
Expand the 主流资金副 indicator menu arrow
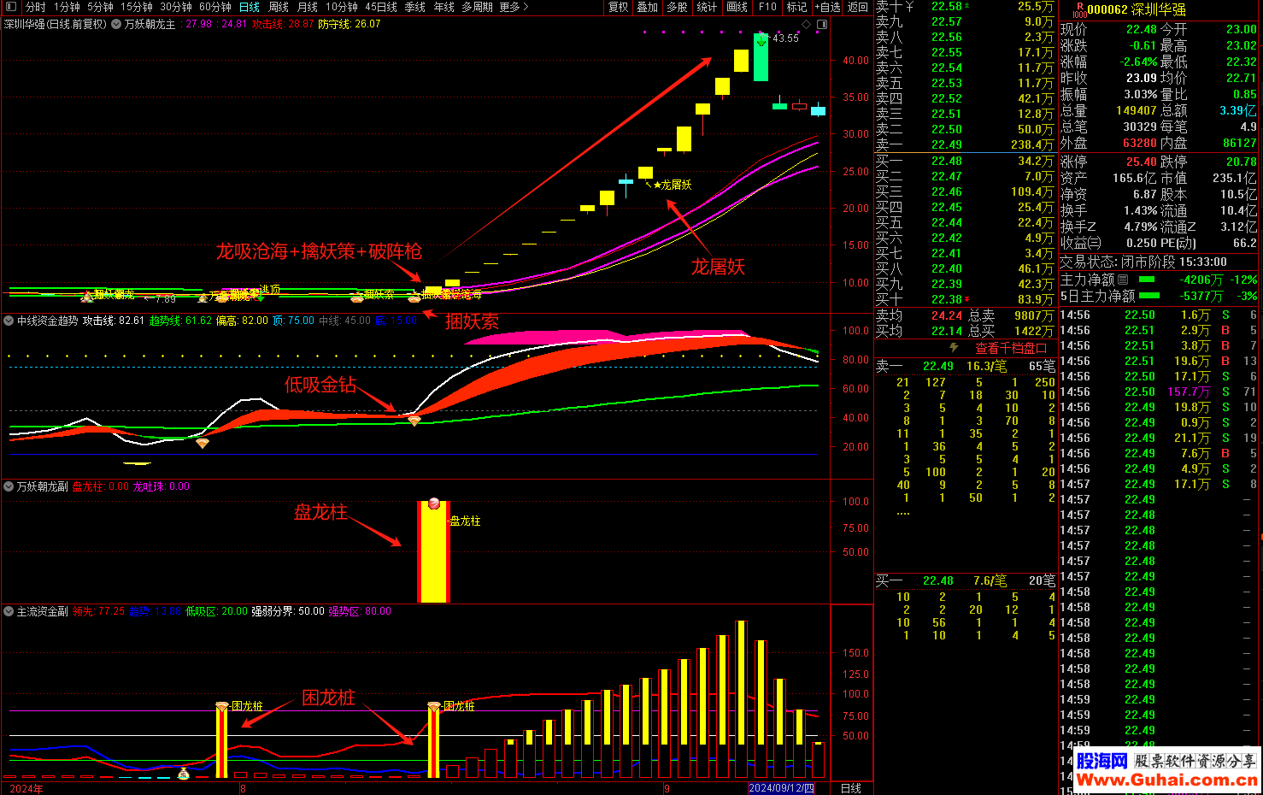pos(9,611)
